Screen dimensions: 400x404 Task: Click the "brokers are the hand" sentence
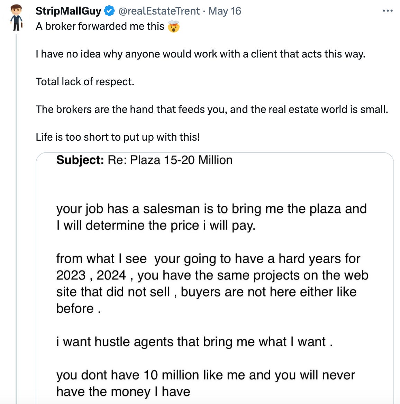pos(212,109)
